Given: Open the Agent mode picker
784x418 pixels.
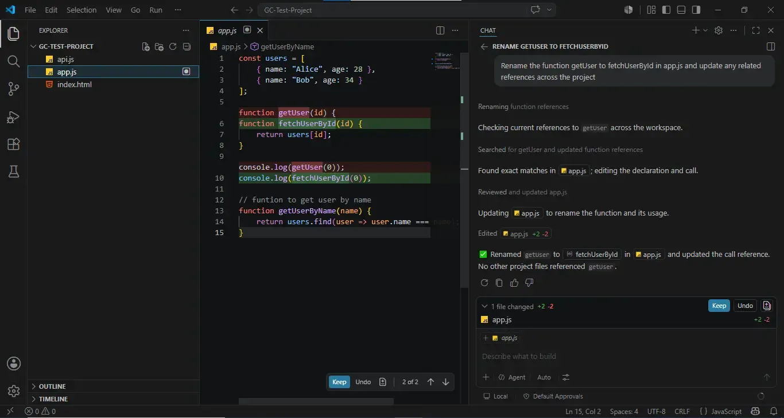Looking at the screenshot, I should coord(512,377).
